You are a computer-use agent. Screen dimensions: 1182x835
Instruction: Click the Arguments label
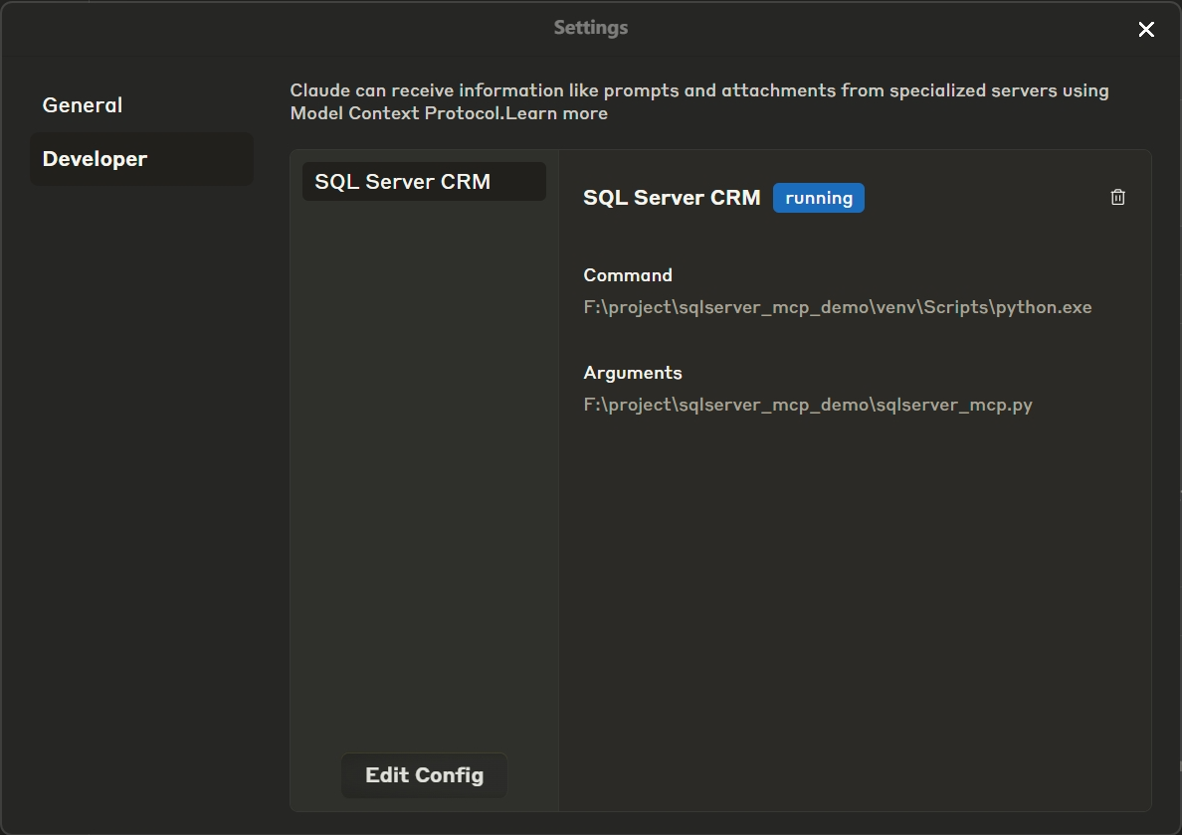tap(633, 373)
